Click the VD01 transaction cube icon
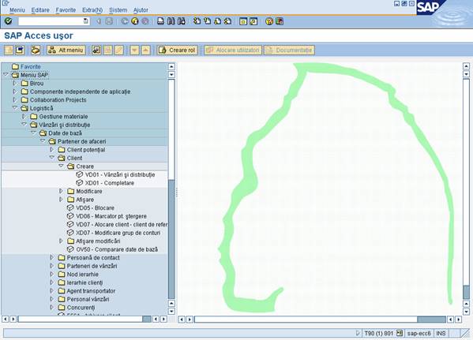 (x=80, y=174)
